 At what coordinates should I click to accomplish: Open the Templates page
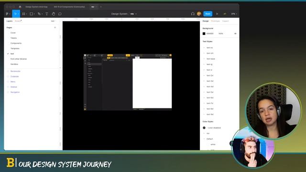click(x=15, y=48)
